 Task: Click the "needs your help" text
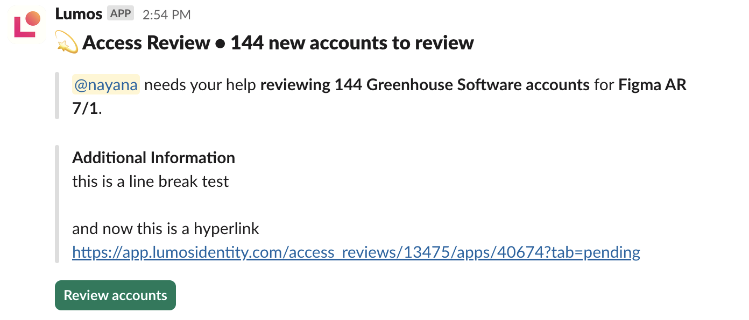coord(200,85)
